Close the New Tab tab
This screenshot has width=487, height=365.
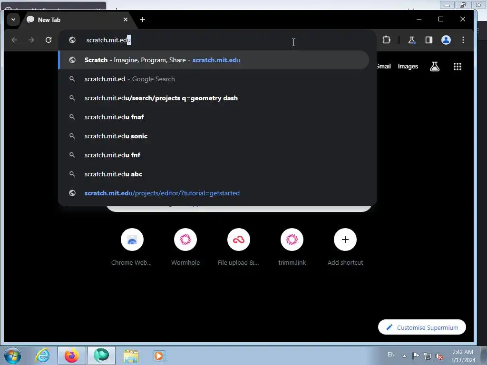pos(126,19)
